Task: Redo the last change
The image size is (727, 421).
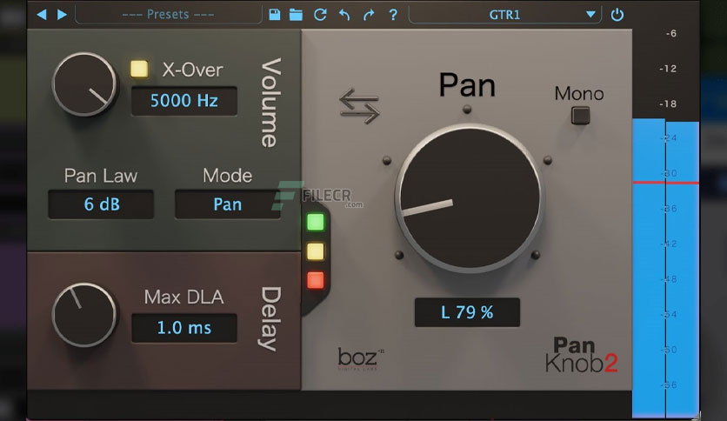Action: click(369, 15)
